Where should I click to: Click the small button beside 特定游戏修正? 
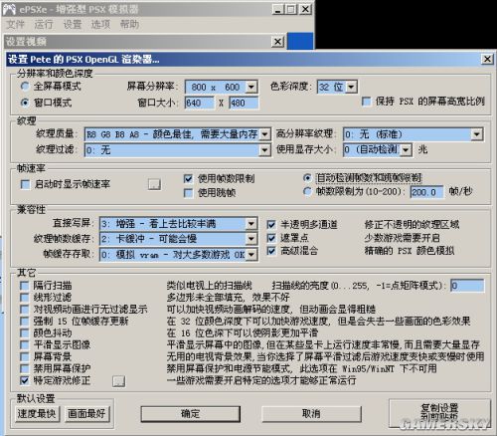tap(118, 381)
